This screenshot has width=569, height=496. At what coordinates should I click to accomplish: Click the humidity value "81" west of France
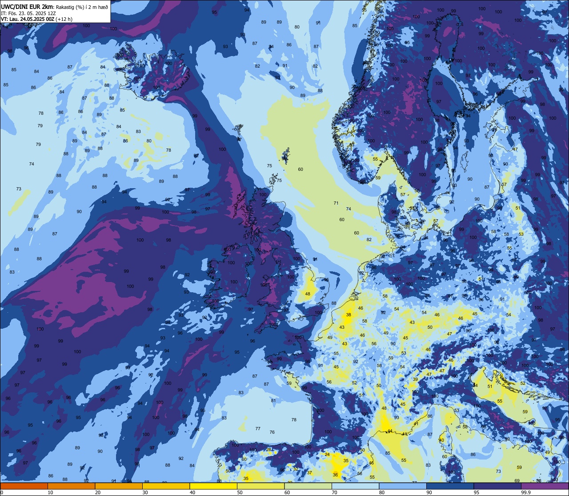point(273,400)
